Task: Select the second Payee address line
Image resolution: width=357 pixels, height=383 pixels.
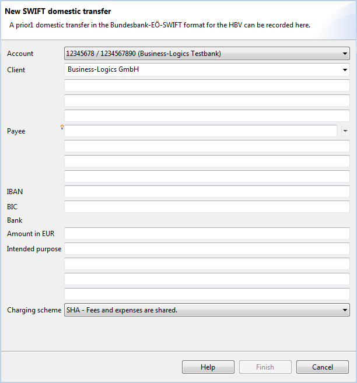Action: pos(207,146)
